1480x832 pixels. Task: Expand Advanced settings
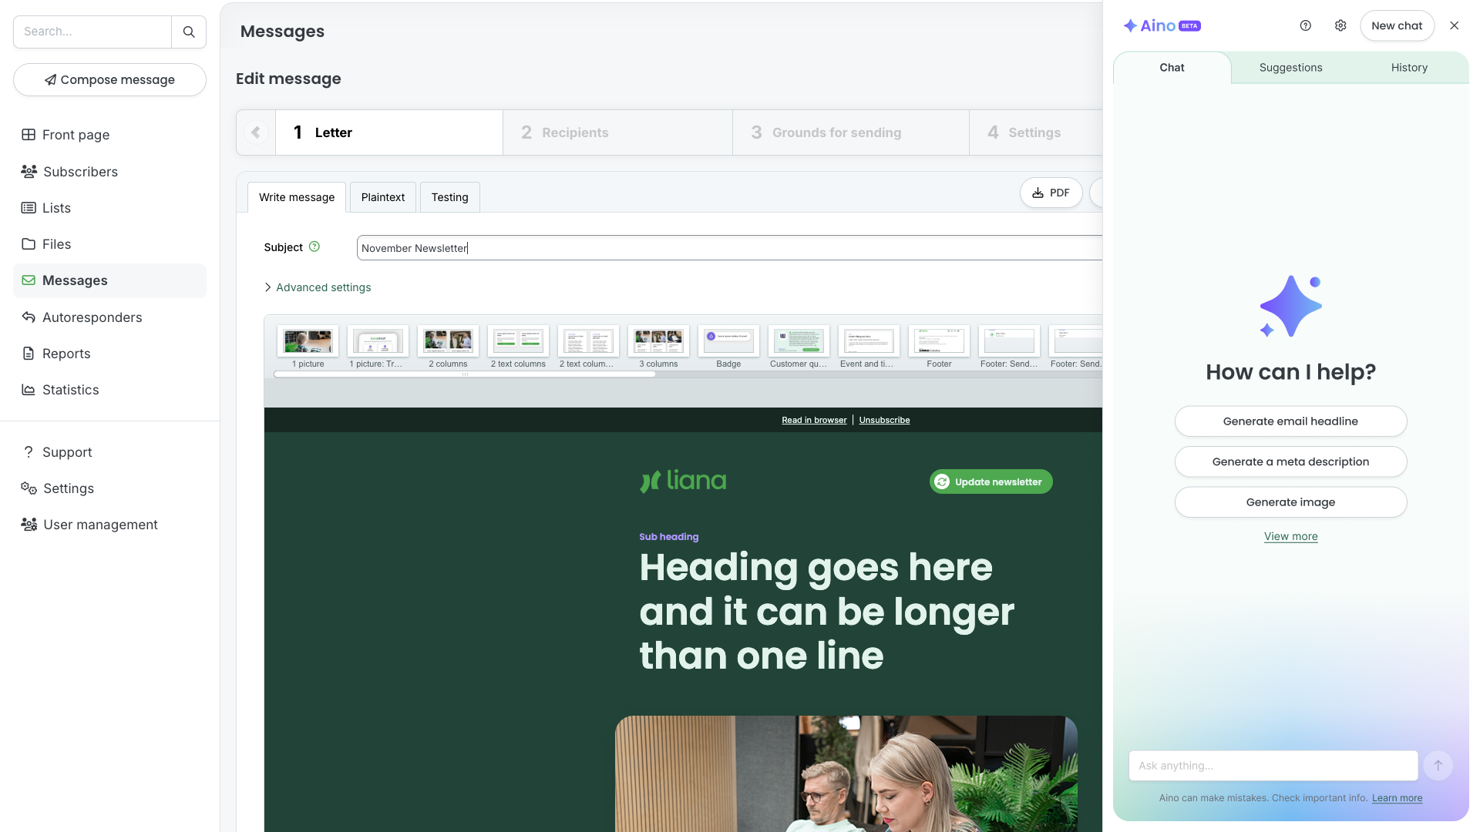click(322, 287)
